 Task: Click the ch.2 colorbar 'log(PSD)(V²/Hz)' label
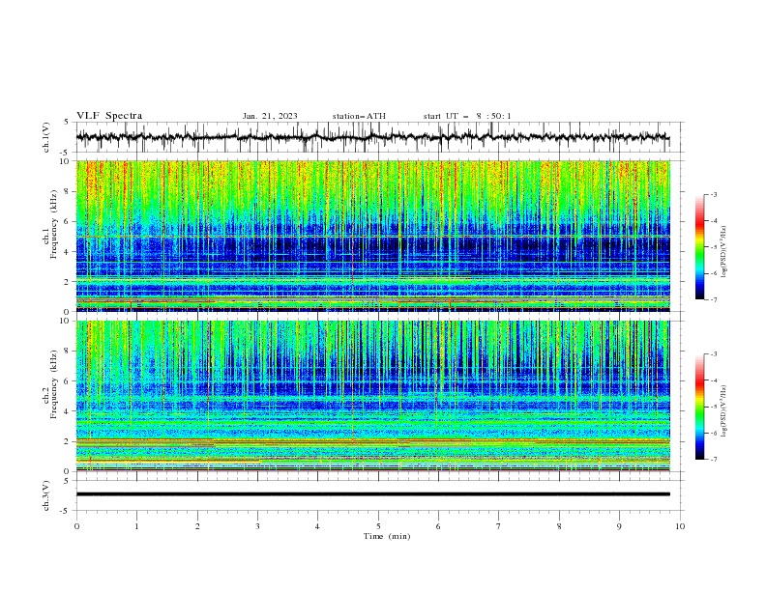pyautogui.click(x=724, y=411)
